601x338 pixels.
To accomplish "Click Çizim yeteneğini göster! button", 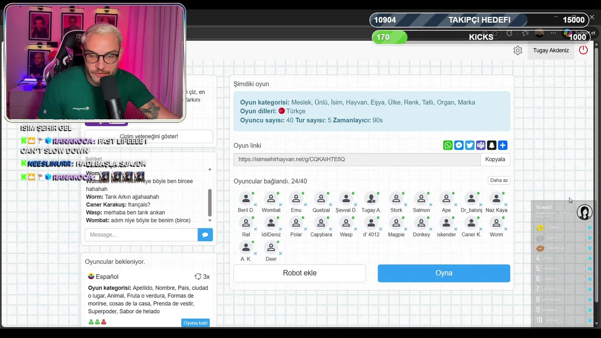I will [149, 136].
